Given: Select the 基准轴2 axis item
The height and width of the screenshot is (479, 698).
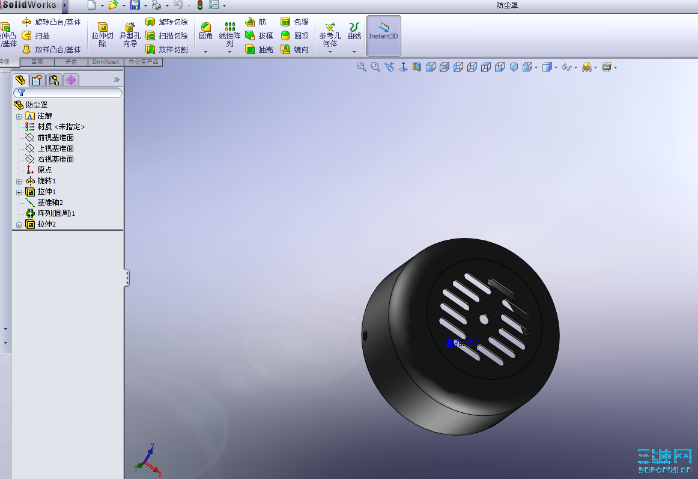Looking at the screenshot, I should 44,203.
